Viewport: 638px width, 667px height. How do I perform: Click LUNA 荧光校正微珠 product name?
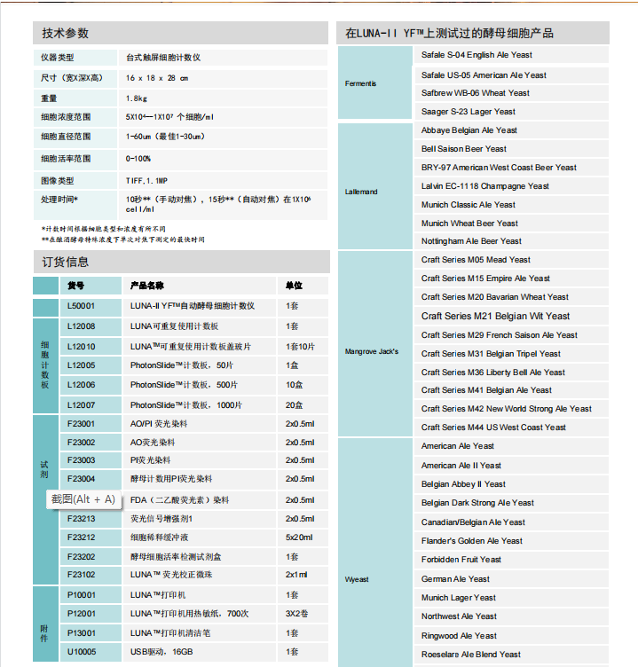coord(171,575)
